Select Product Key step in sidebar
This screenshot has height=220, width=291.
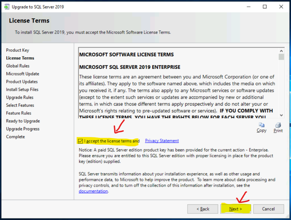point(18,50)
